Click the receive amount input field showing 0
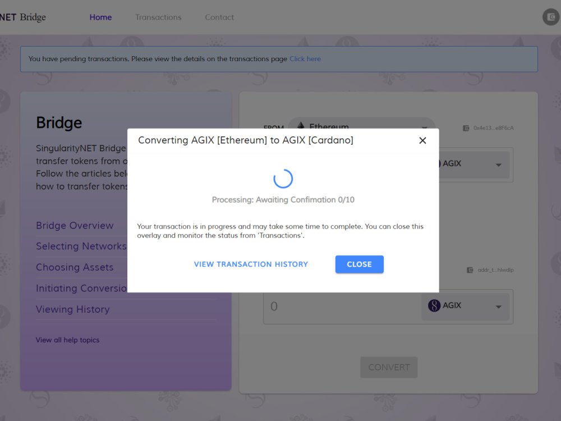 [342, 306]
